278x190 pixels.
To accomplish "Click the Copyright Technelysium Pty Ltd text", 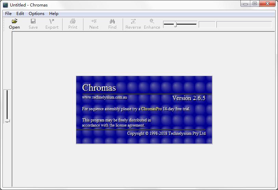I will click(x=166, y=133).
